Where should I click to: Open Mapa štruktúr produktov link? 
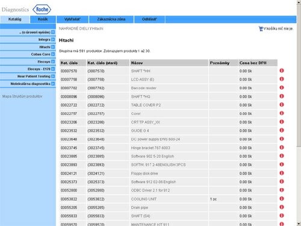[x=22, y=96]
